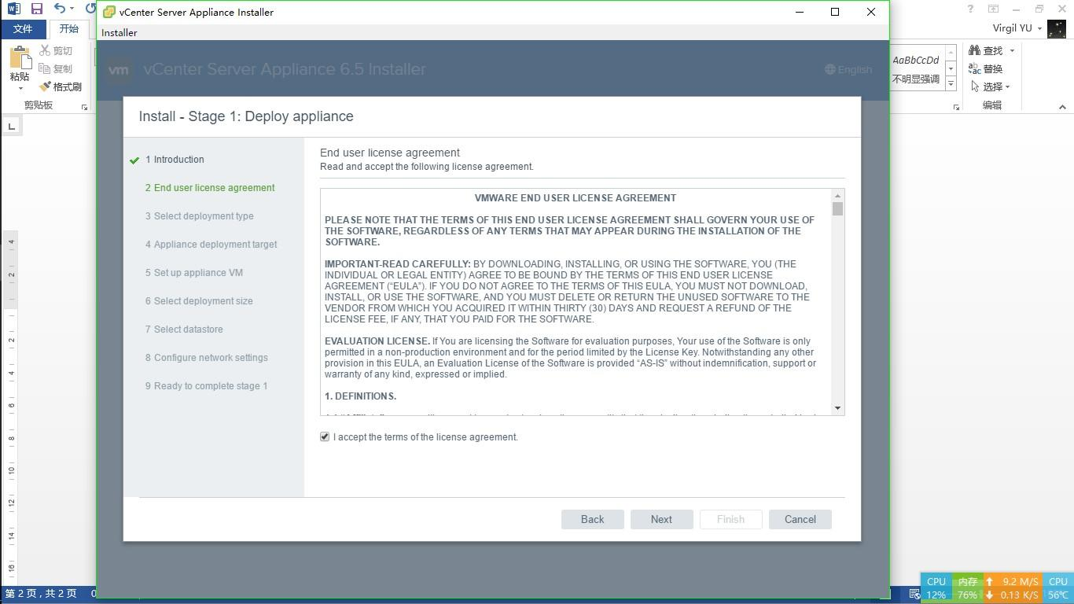Toggle the accept license agreement checkbox

tap(325, 436)
